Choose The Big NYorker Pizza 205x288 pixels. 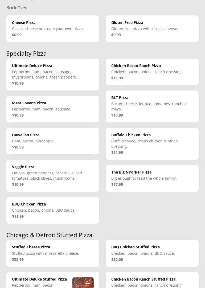[152, 178]
